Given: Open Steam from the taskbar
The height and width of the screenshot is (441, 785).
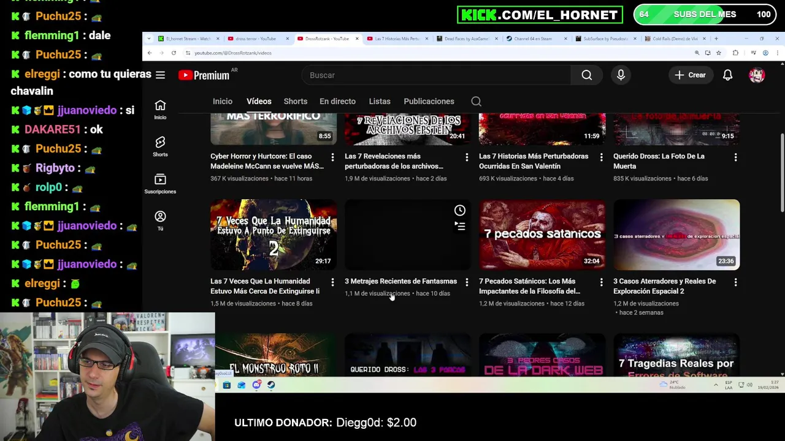Looking at the screenshot, I should (x=271, y=385).
